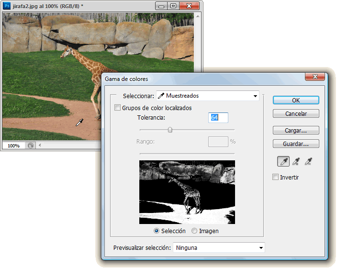Enable Grupos de color localizados checkbox
This screenshot has width=337, height=269.
pos(118,108)
